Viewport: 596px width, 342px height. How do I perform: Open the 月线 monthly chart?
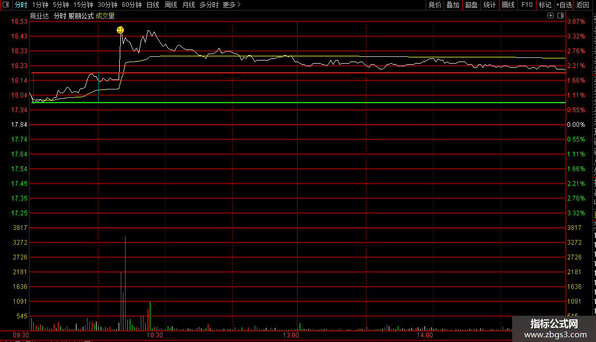pyautogui.click(x=188, y=5)
